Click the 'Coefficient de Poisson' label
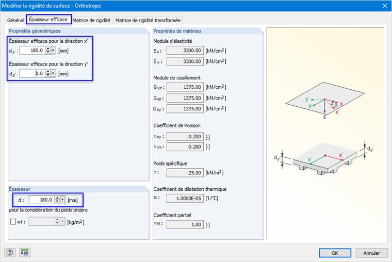Screen dimensions: 392x262 click(x=177, y=125)
